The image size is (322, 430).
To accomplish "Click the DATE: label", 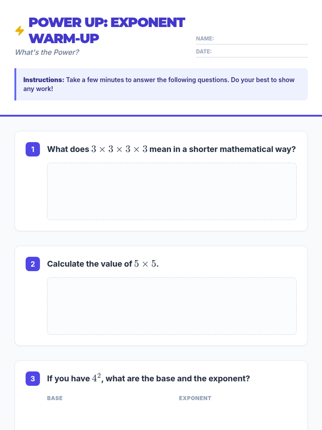I will [204, 51].
